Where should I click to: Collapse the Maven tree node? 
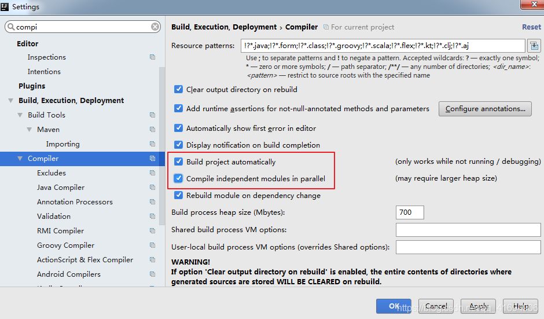pyautogui.click(x=30, y=130)
